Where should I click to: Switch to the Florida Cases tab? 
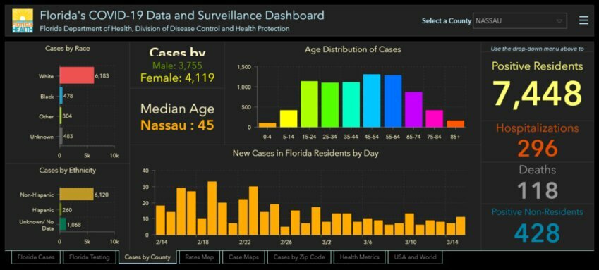(x=36, y=257)
